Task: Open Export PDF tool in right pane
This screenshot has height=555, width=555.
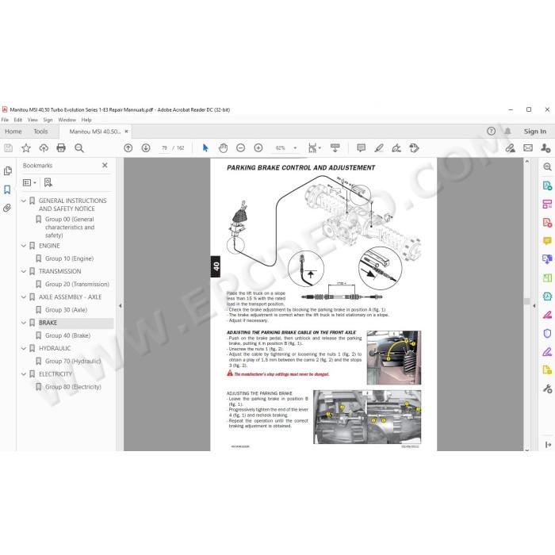Action: [x=547, y=186]
